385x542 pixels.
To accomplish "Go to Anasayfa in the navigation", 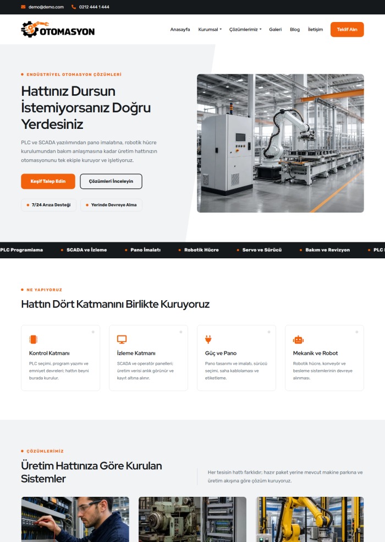I will tap(180, 29).
